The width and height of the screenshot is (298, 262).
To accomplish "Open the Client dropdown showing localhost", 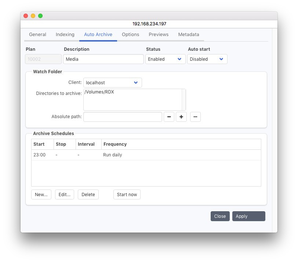I will pyautogui.click(x=112, y=83).
